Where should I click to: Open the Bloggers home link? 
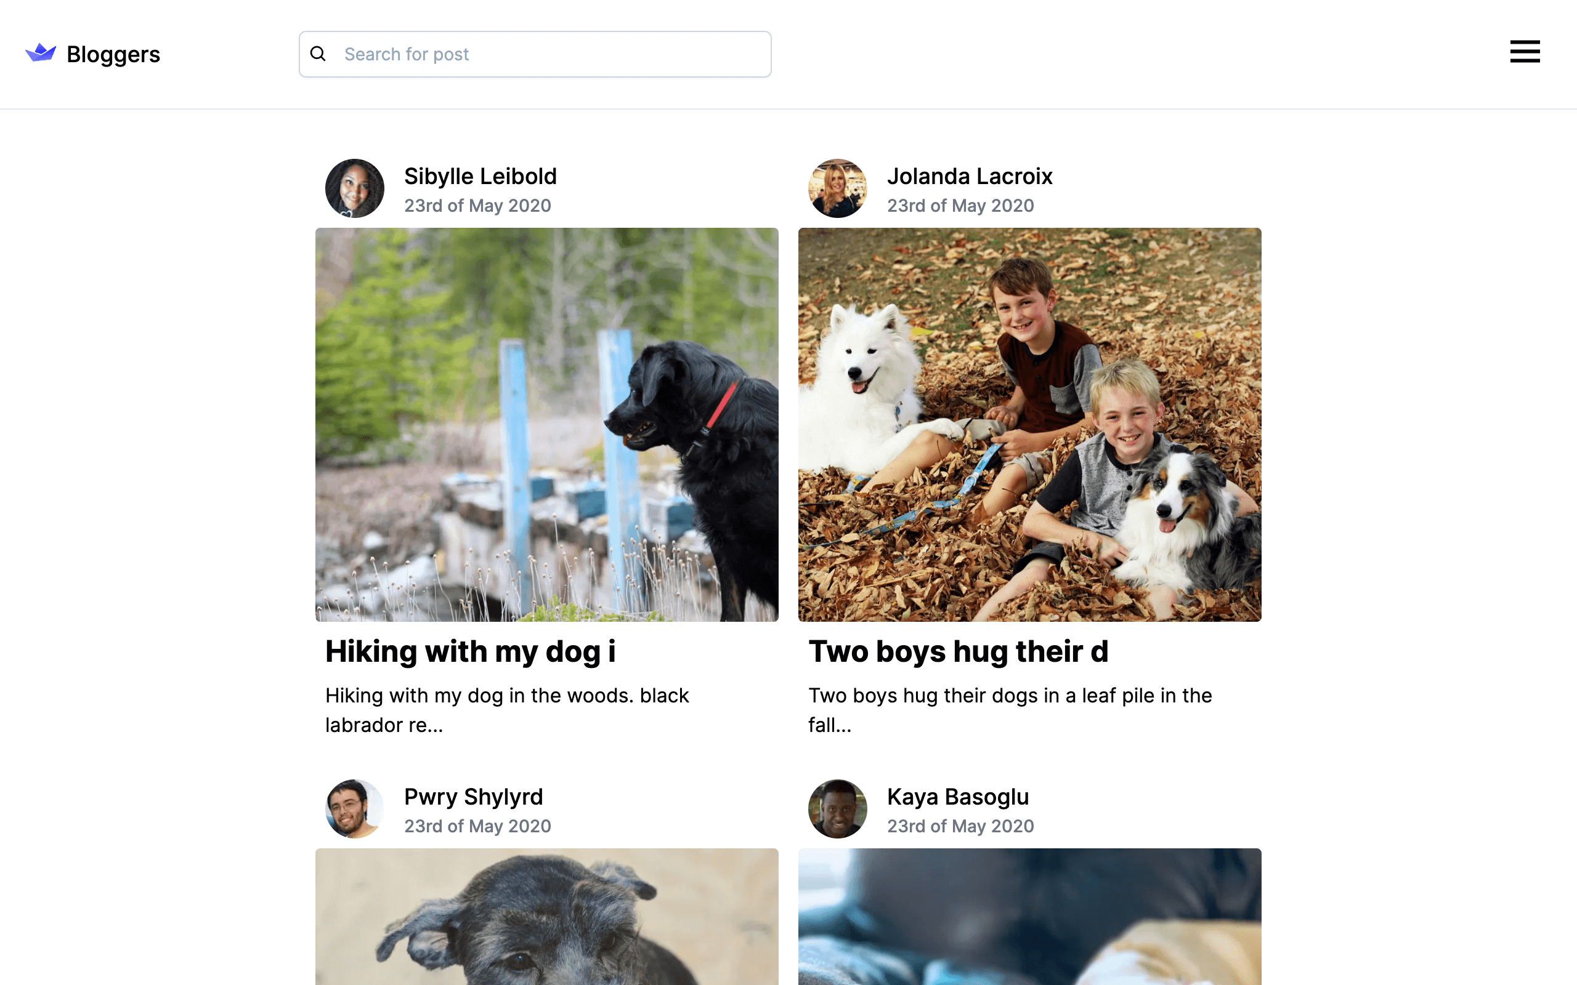coord(113,54)
